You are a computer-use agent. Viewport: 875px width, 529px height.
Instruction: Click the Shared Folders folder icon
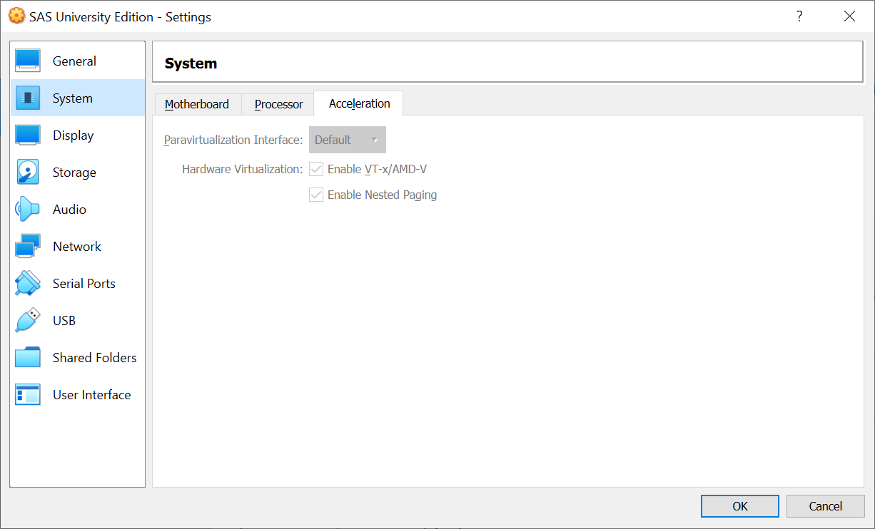(x=28, y=358)
